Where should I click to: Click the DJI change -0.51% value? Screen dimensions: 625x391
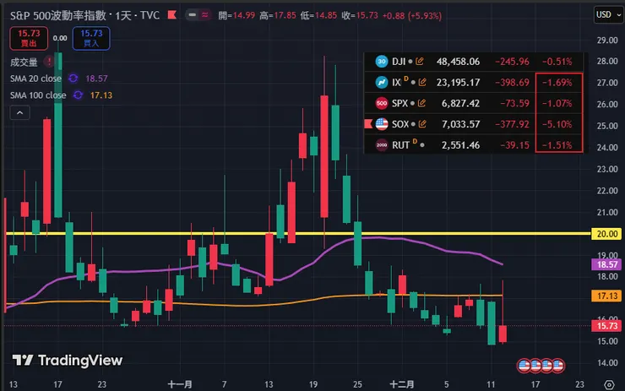pyautogui.click(x=557, y=62)
